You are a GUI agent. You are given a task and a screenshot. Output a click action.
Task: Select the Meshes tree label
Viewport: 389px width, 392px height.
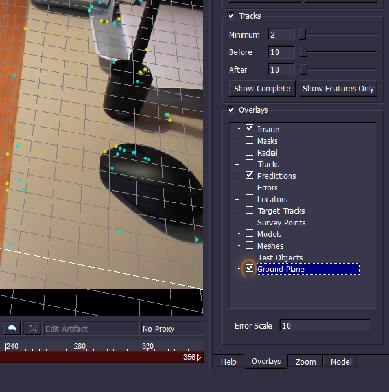point(270,246)
